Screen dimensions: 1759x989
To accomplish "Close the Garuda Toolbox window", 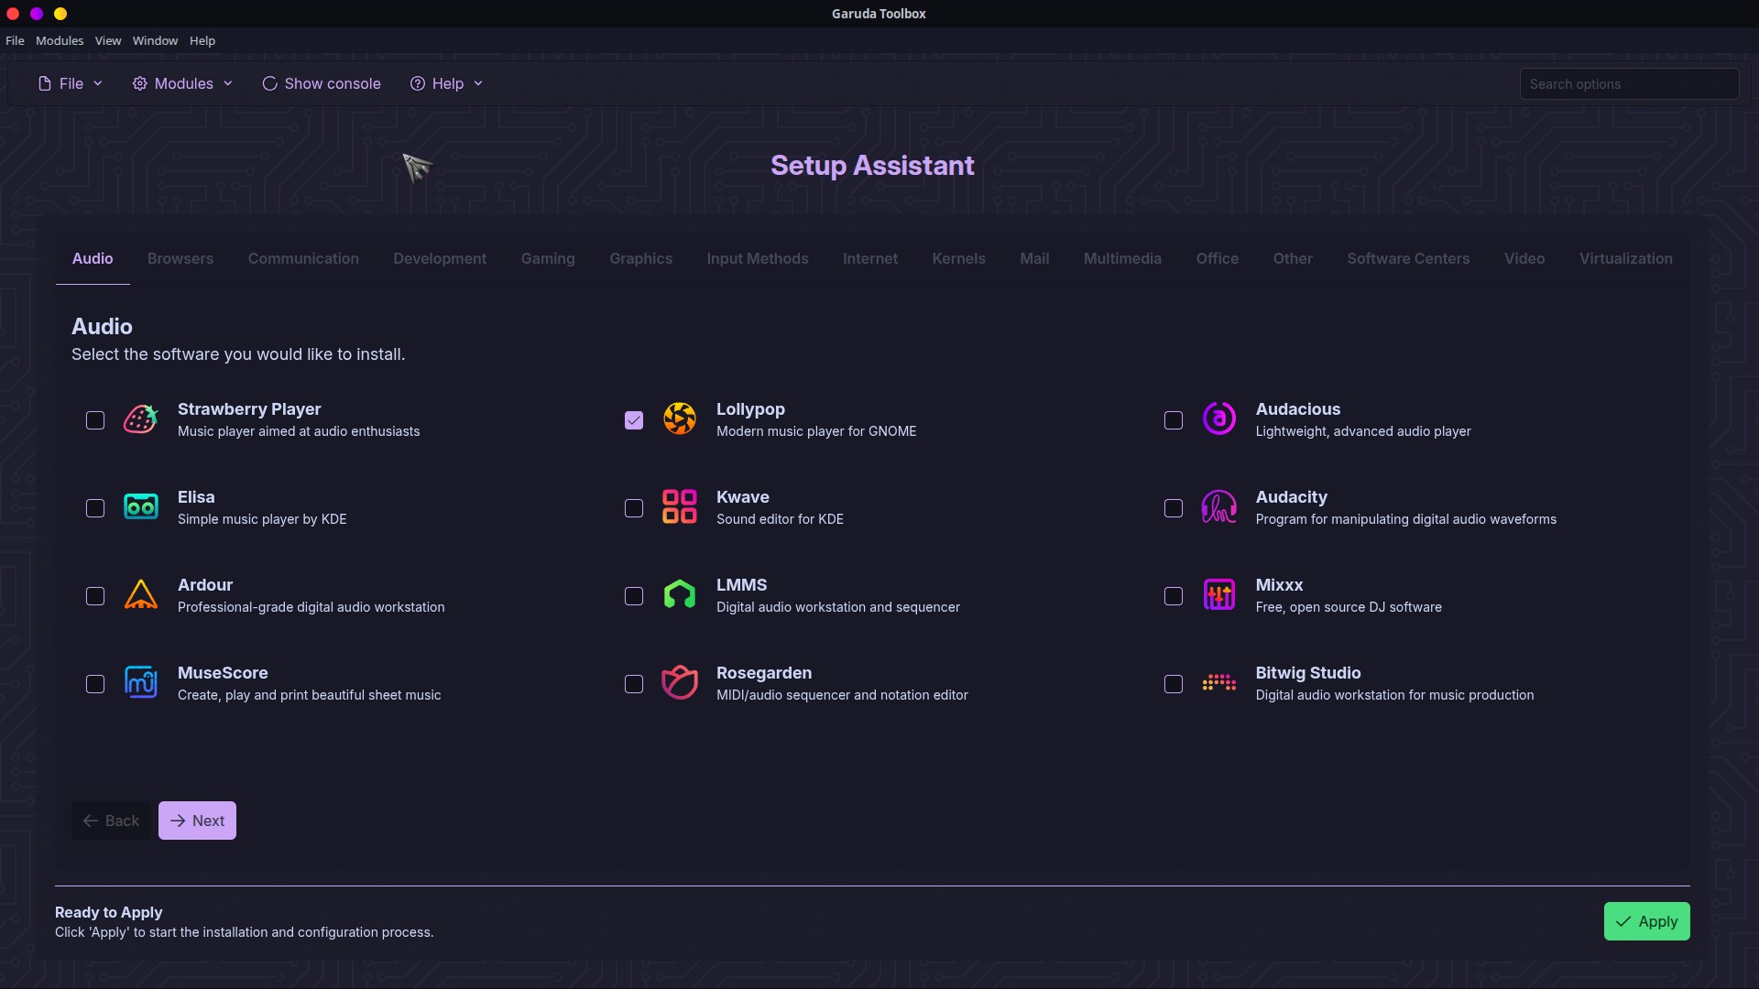I will pyautogui.click(x=13, y=14).
